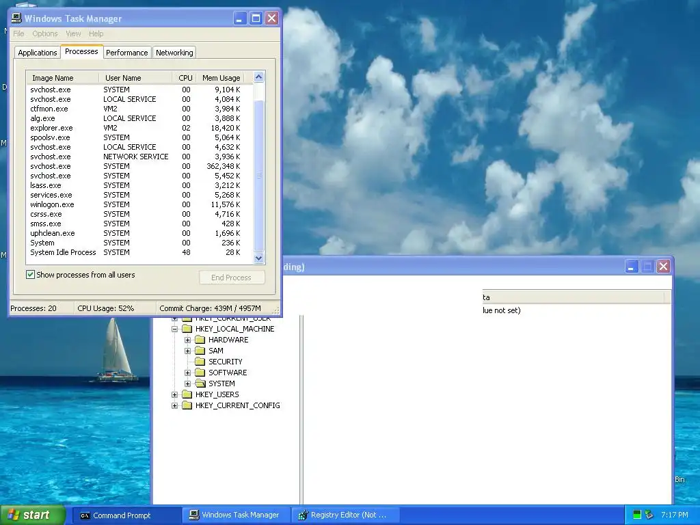Click the End Process button
Viewport: 700px width, 525px height.
(232, 278)
